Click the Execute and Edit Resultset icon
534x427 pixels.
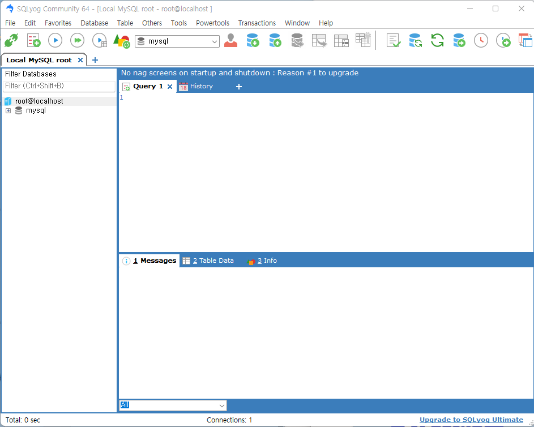click(x=100, y=41)
